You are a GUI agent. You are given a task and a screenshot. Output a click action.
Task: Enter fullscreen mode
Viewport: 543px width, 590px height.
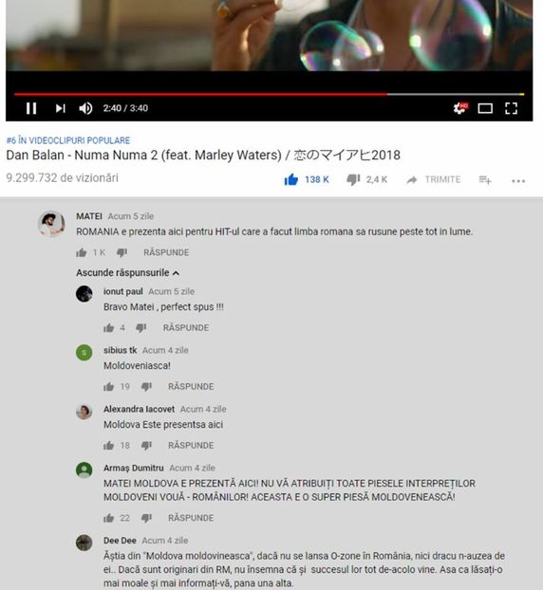click(511, 108)
